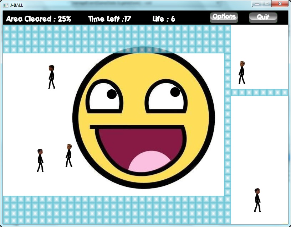Select the character nearest the top-left wall
291x227 pixels.
[51, 77]
